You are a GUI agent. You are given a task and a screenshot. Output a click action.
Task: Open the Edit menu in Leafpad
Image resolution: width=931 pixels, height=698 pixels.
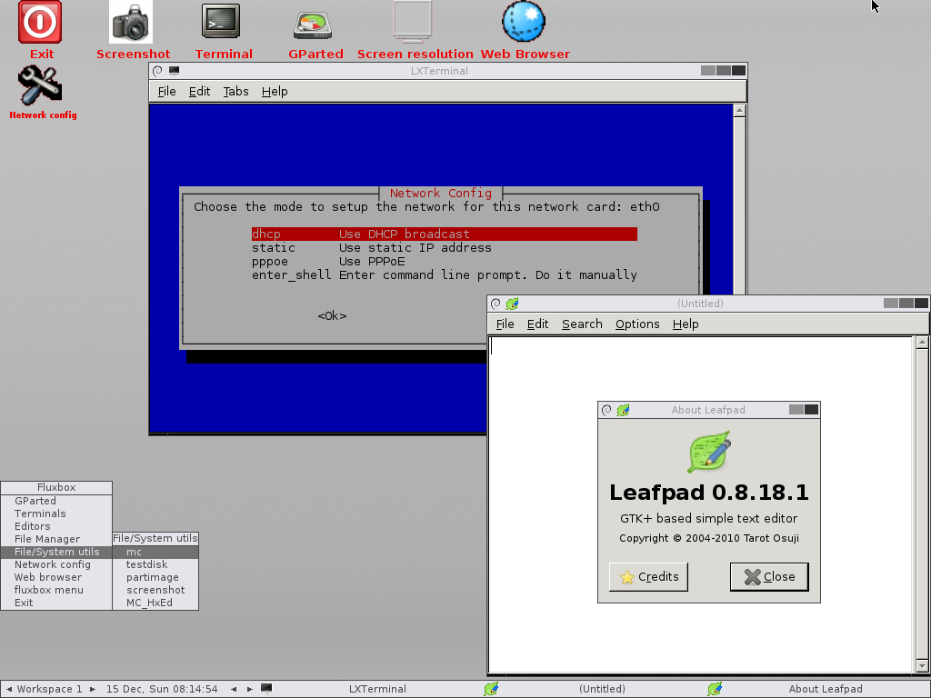538,324
